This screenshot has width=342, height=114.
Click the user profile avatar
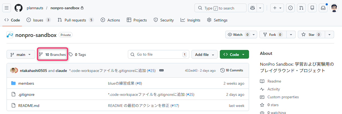point(334,8)
